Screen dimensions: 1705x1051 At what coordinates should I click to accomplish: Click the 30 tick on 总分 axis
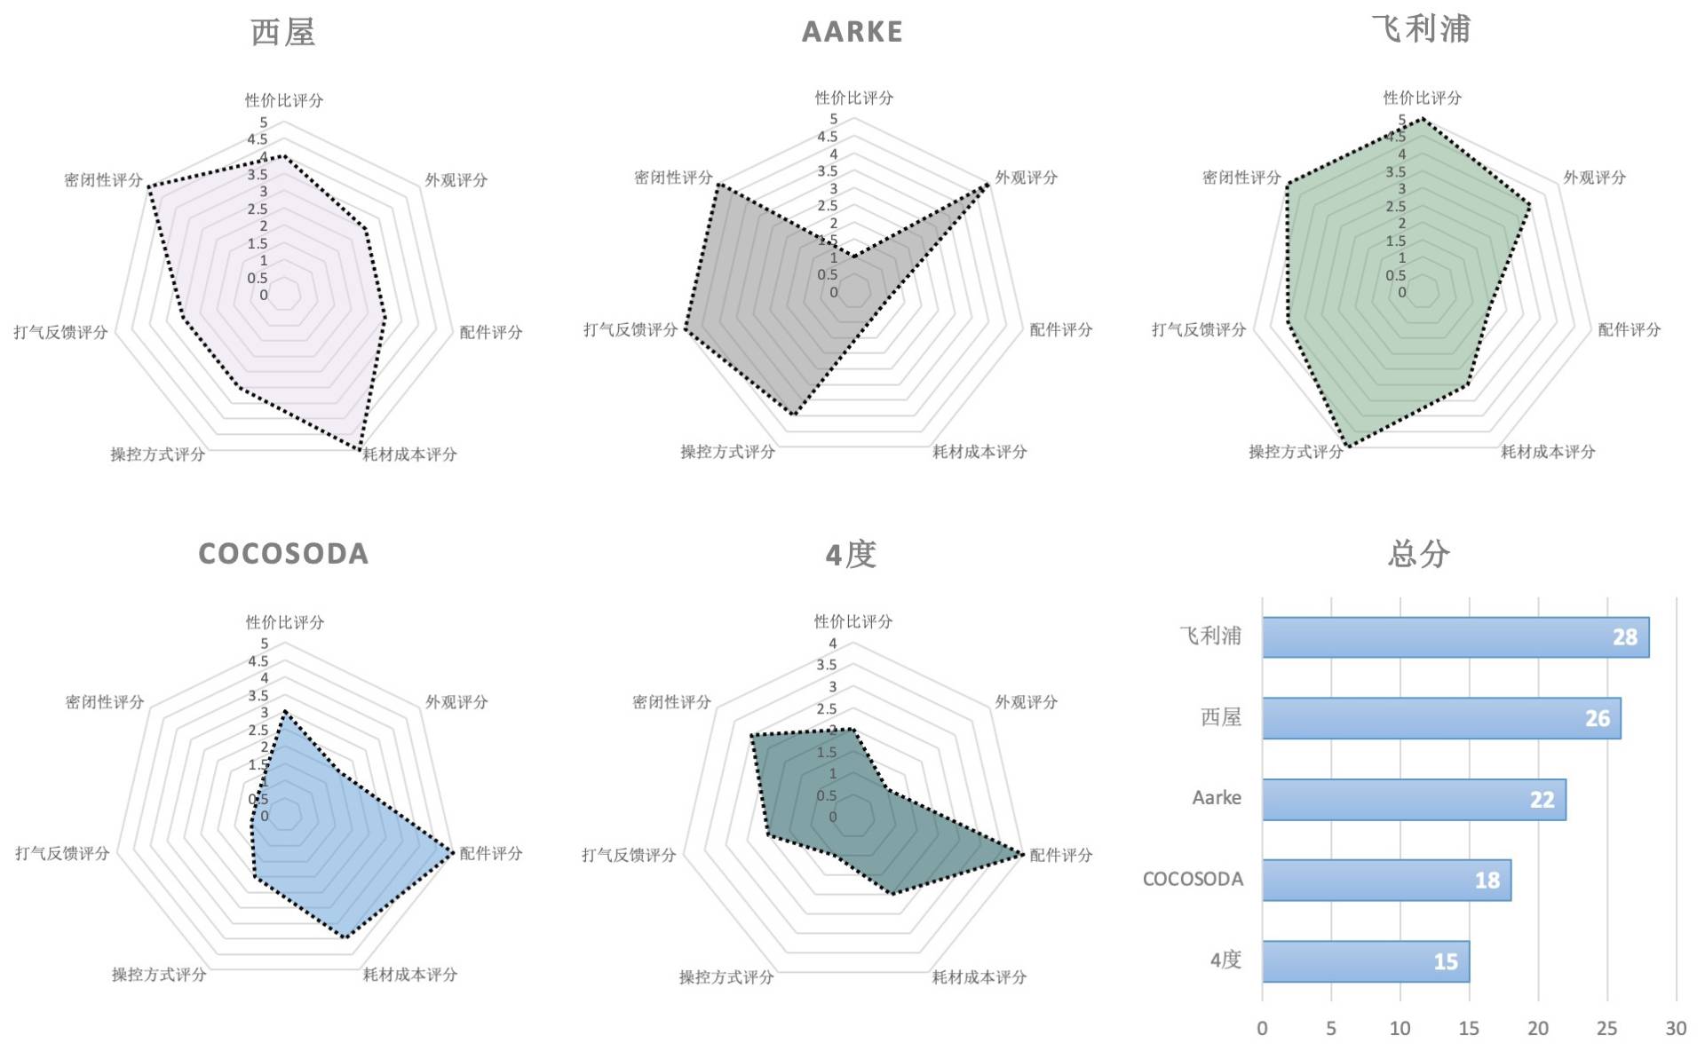coord(1675,1028)
